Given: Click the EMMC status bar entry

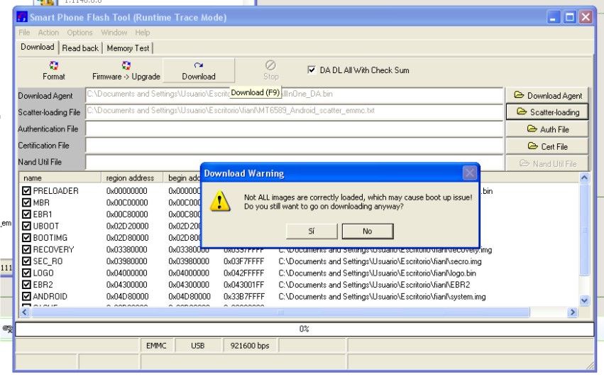Looking at the screenshot, I should pyautogui.click(x=156, y=346).
